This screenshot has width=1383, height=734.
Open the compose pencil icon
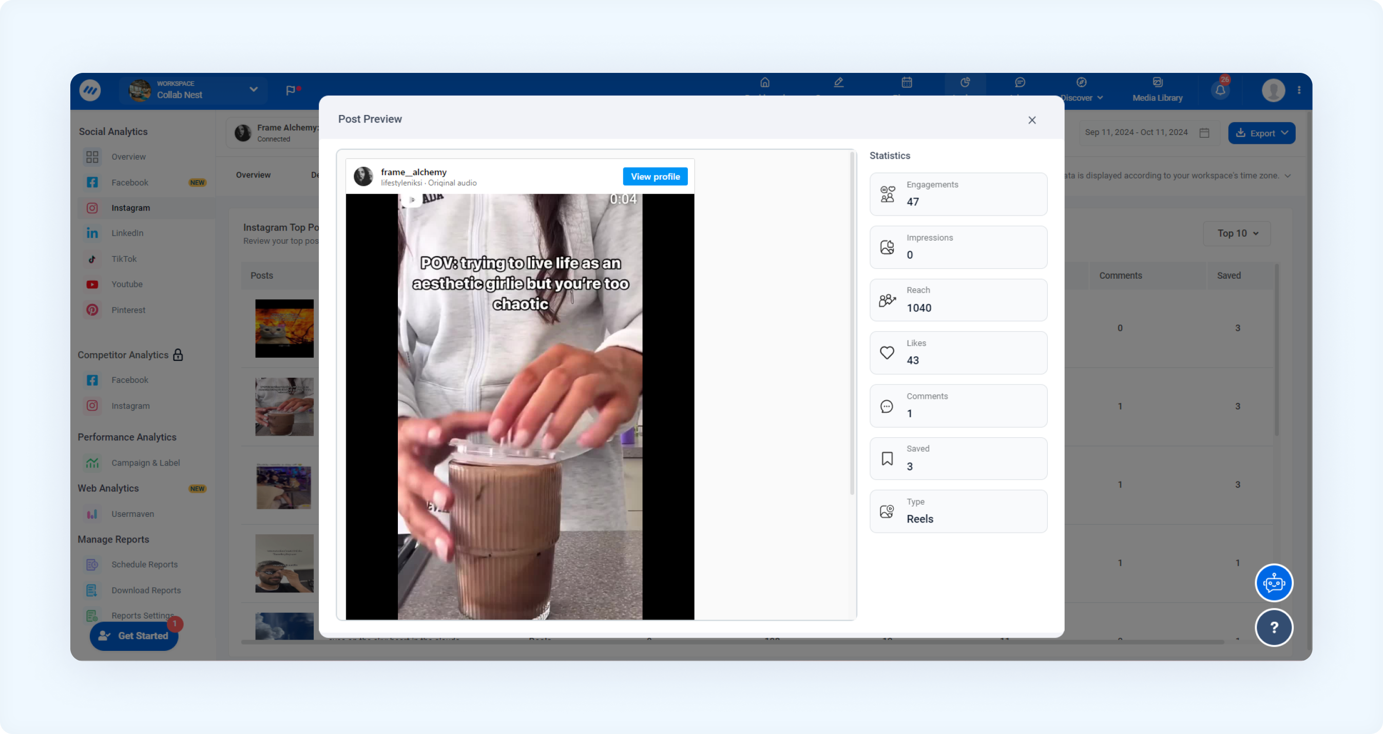tap(839, 83)
